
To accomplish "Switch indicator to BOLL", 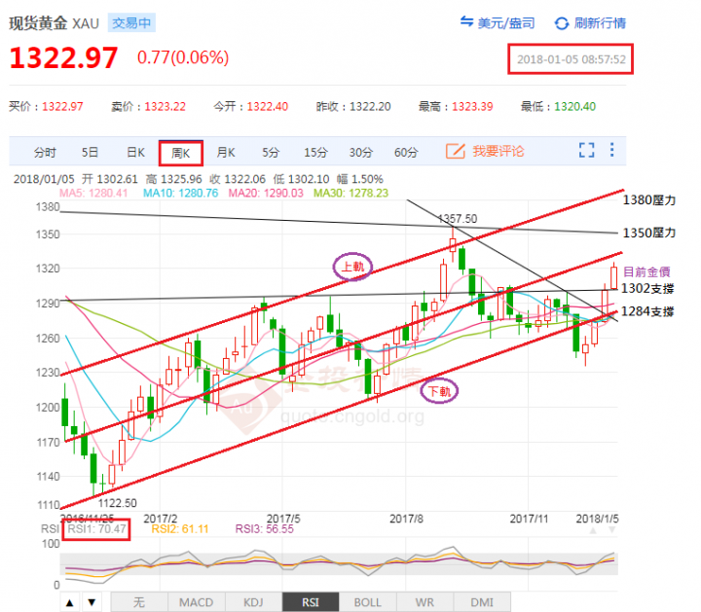I will pyautogui.click(x=367, y=602).
